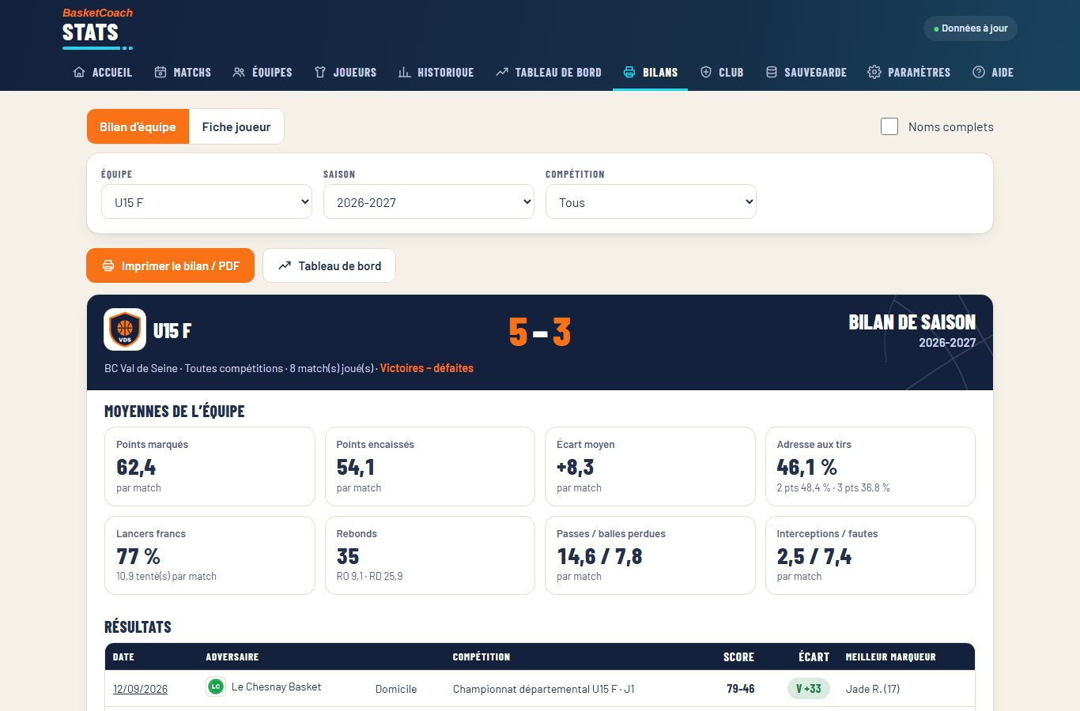
Task: Click the Points marqués 62,4 stat card
Action: [x=210, y=466]
